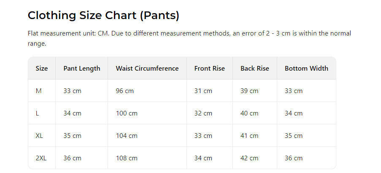The width and height of the screenshot is (381, 173).
Task: Click the 39 cm back rise cell
Action: click(x=249, y=91)
